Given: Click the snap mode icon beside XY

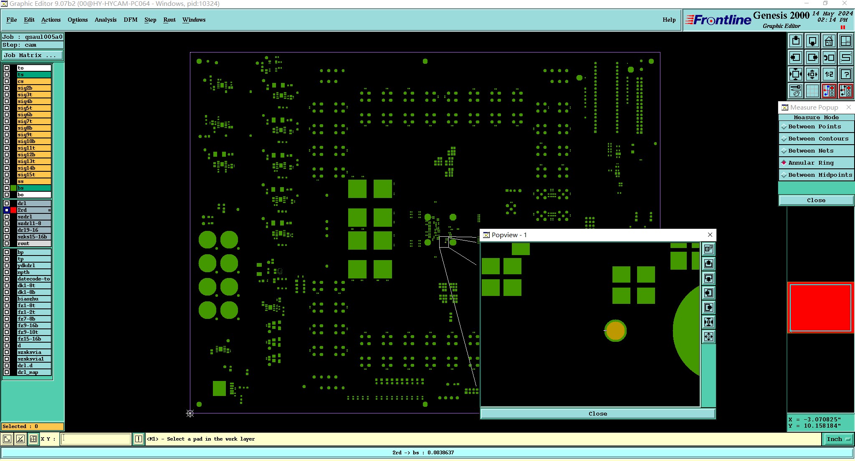Looking at the screenshot, I should click(x=33, y=439).
